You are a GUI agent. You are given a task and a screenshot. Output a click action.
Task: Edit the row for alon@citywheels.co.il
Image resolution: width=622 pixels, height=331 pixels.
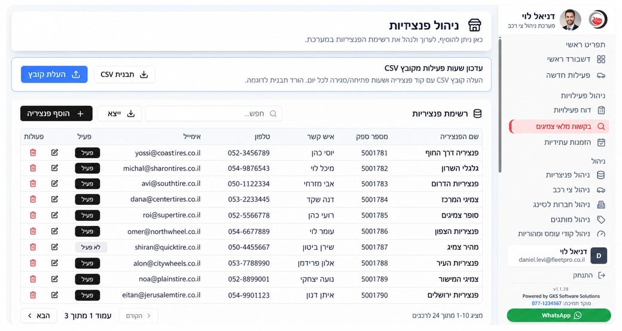[54, 263]
